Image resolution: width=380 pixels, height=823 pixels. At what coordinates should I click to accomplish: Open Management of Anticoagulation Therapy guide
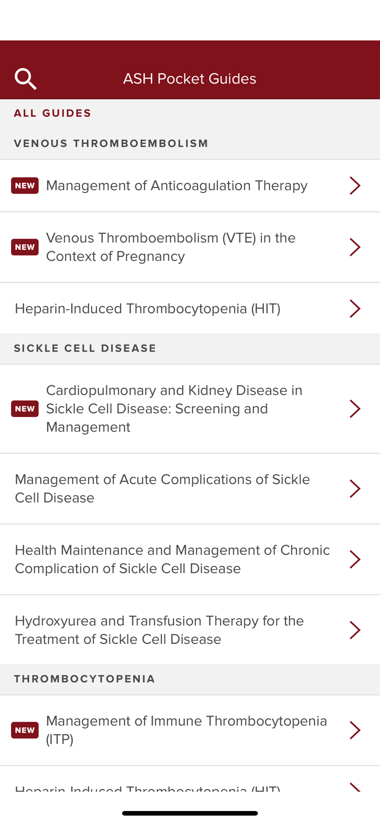pyautogui.click(x=177, y=186)
